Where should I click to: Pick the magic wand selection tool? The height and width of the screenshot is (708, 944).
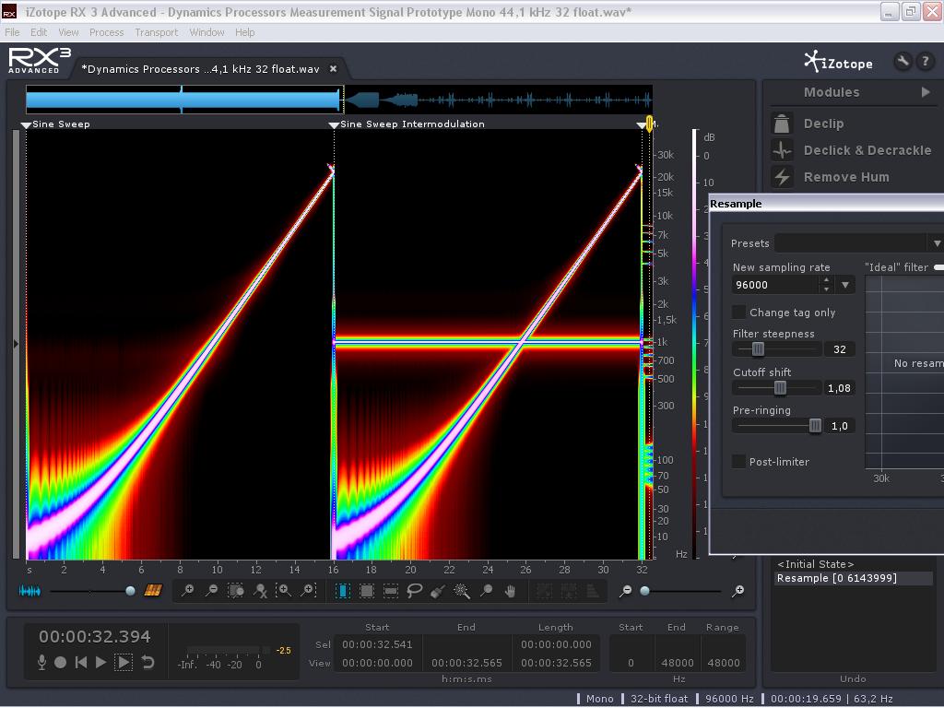pos(462,591)
